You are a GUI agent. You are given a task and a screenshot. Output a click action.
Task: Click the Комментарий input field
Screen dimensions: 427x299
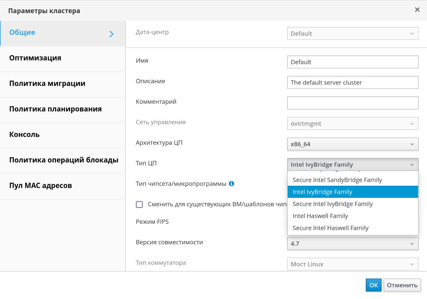click(x=352, y=103)
